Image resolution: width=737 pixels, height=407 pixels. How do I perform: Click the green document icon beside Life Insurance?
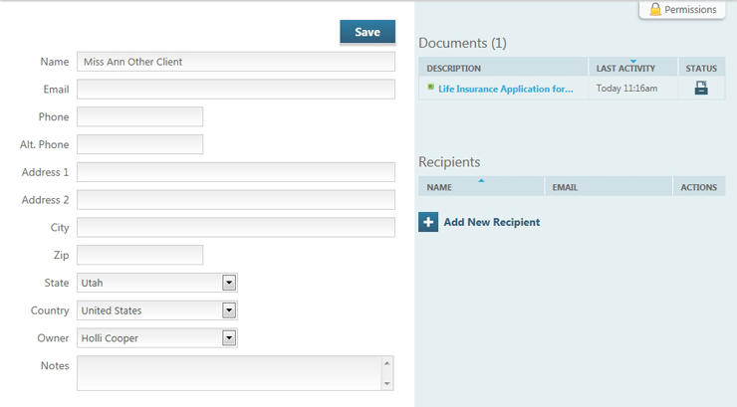pos(430,88)
